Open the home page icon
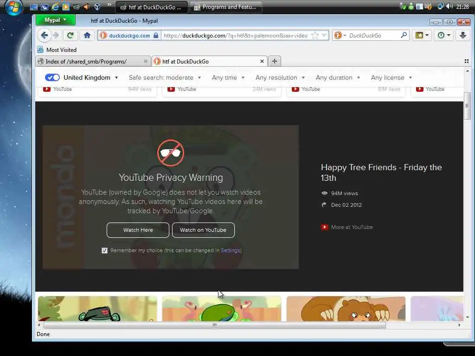The image size is (475, 356). tap(87, 35)
